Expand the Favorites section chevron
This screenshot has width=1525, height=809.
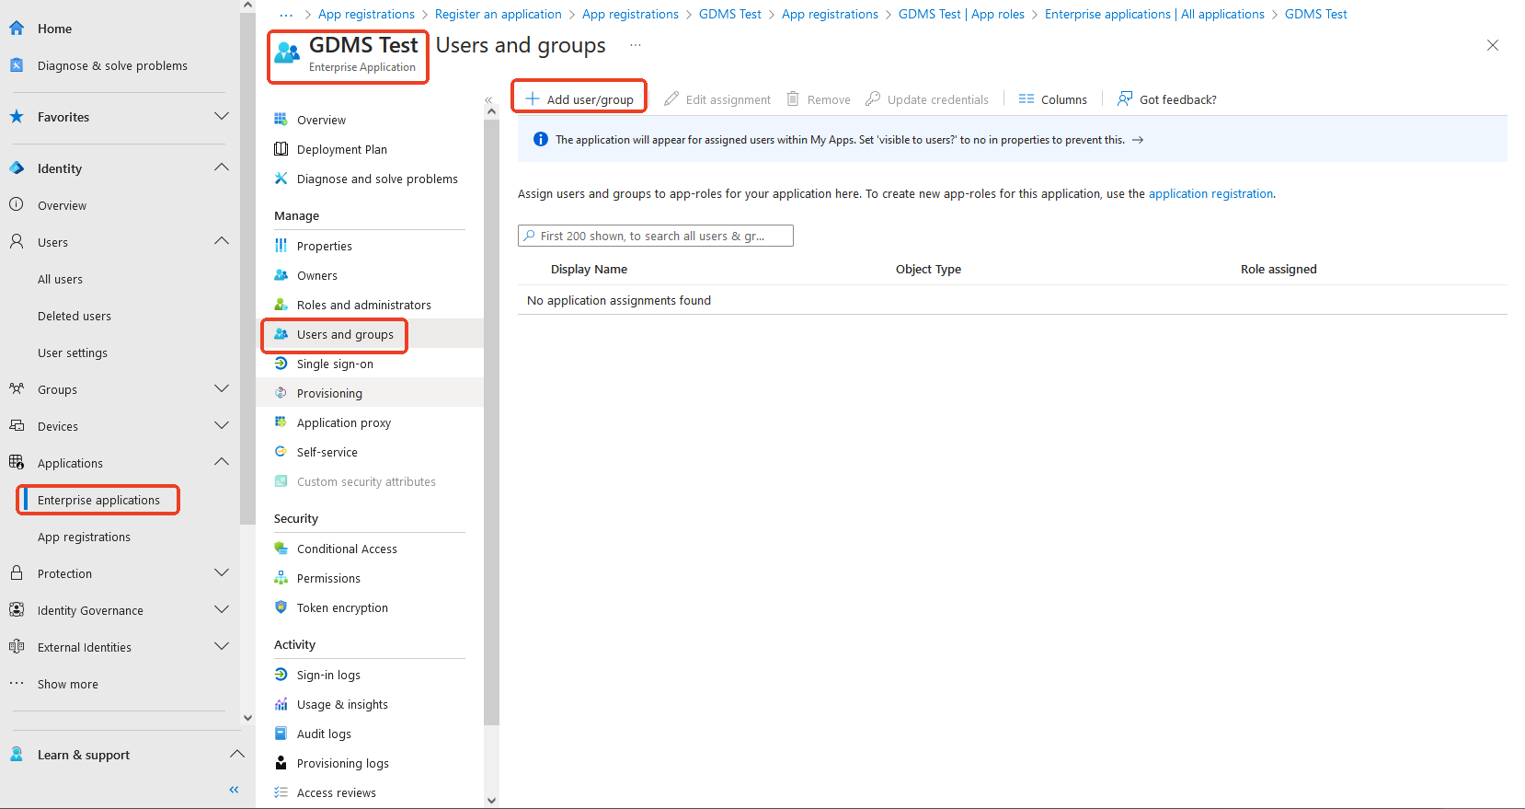point(222,116)
